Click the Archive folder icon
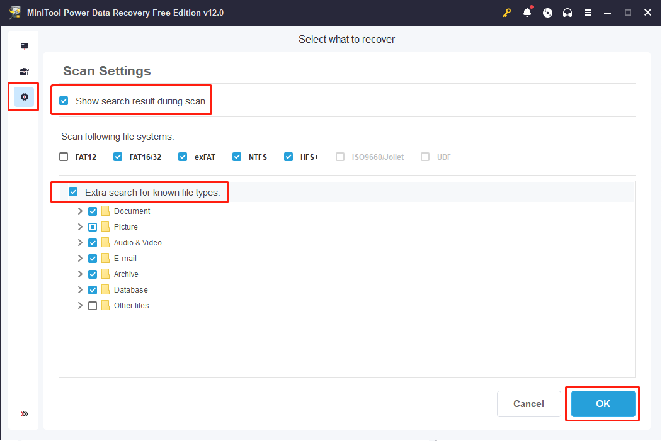The width and height of the screenshot is (662, 441). point(106,274)
